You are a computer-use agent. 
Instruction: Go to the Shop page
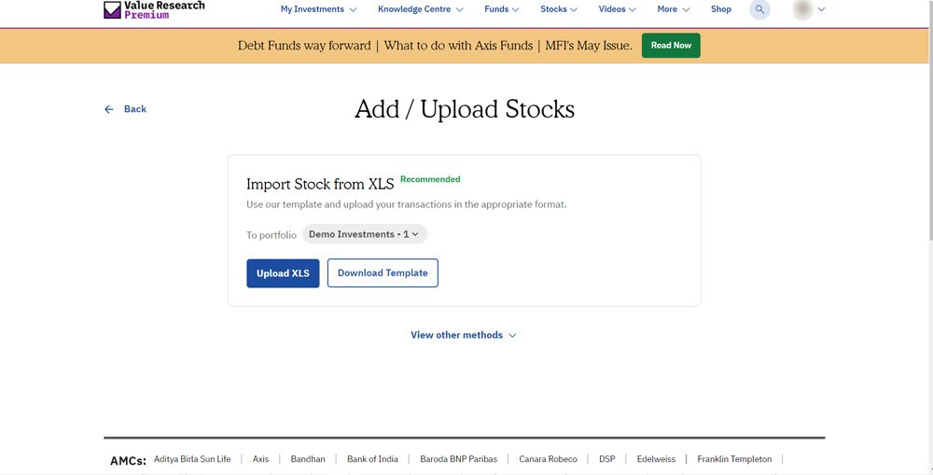coord(721,9)
